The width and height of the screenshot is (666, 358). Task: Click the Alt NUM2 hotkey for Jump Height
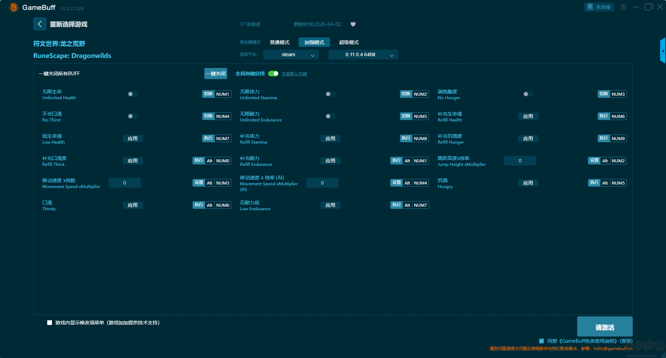(607, 161)
